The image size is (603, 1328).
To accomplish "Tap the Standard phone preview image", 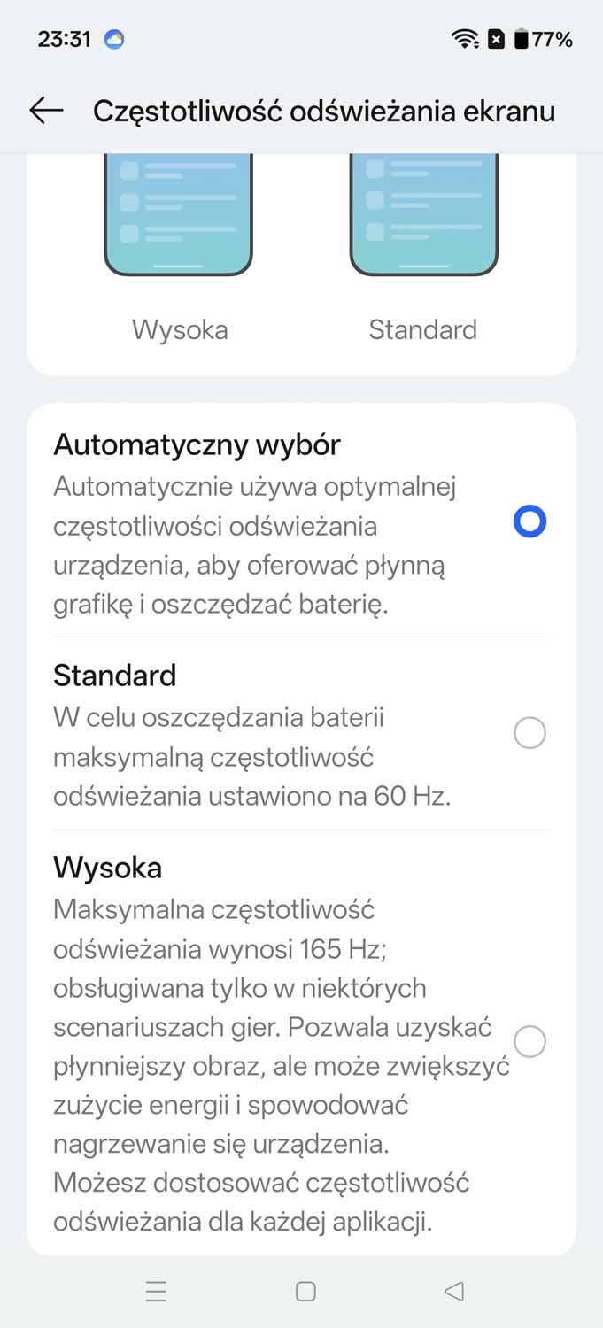I will pos(423,214).
